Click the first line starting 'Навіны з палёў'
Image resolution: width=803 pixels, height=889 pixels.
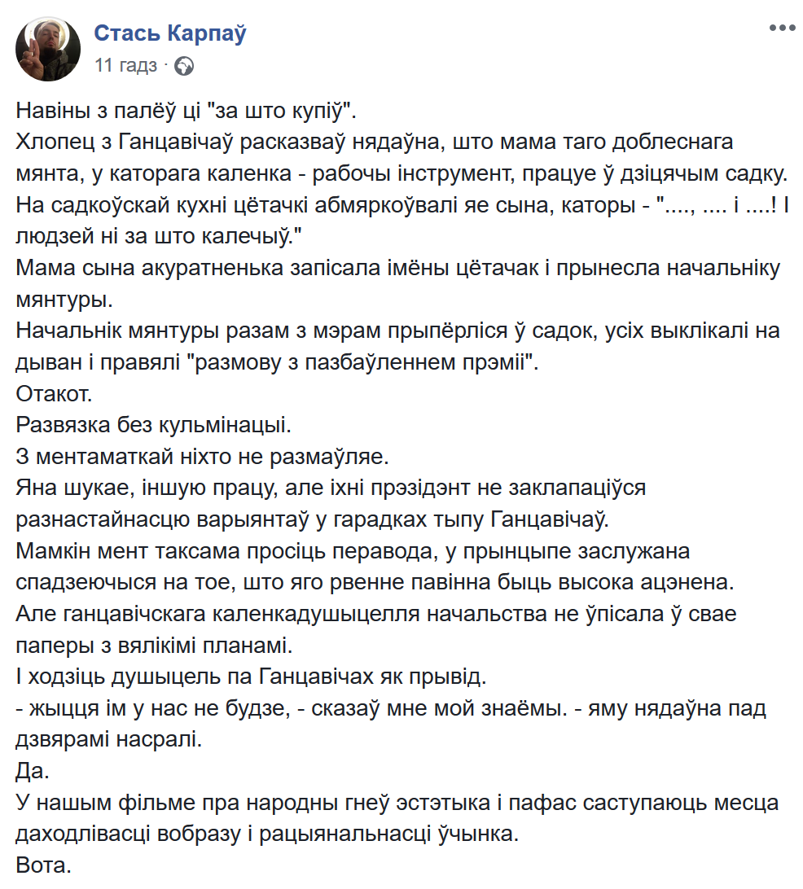coord(186,111)
